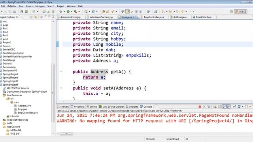
Task: Select the WebContent folder
Action: pyautogui.click(x=13, y=127)
